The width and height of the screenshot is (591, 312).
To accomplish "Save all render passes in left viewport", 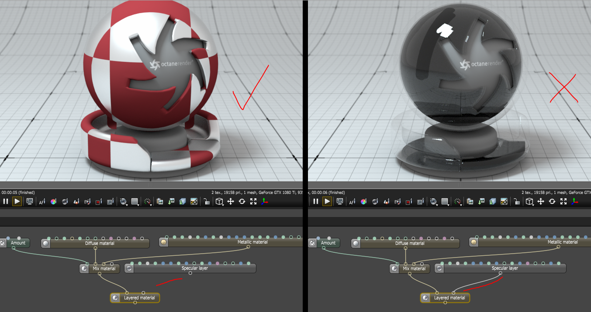I will point(182,201).
